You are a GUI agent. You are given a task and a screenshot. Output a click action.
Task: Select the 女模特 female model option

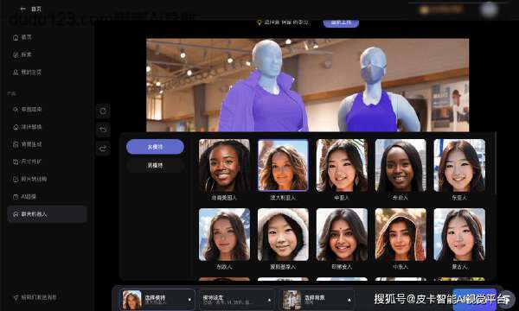pyautogui.click(x=155, y=147)
